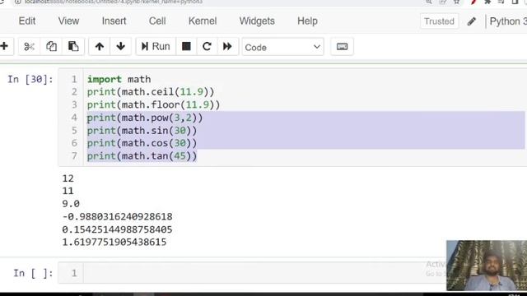Open the Edit menu

[27, 21]
